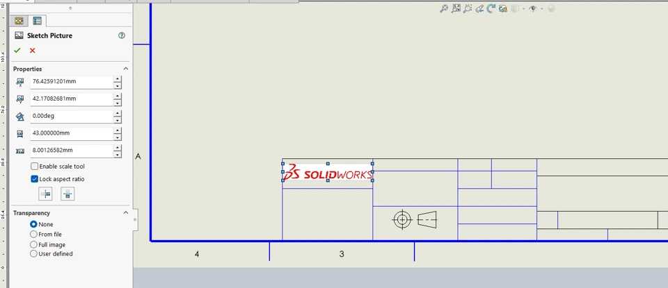668x288 pixels.
Task: Collapse the Transparency section
Action: (126, 213)
